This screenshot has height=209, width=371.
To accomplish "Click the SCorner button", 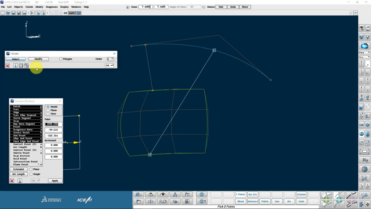I will tap(301, 194).
